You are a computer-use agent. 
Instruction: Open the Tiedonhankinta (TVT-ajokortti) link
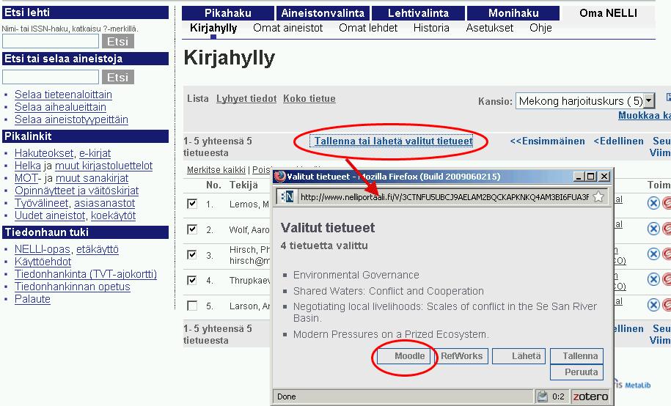[86, 274]
